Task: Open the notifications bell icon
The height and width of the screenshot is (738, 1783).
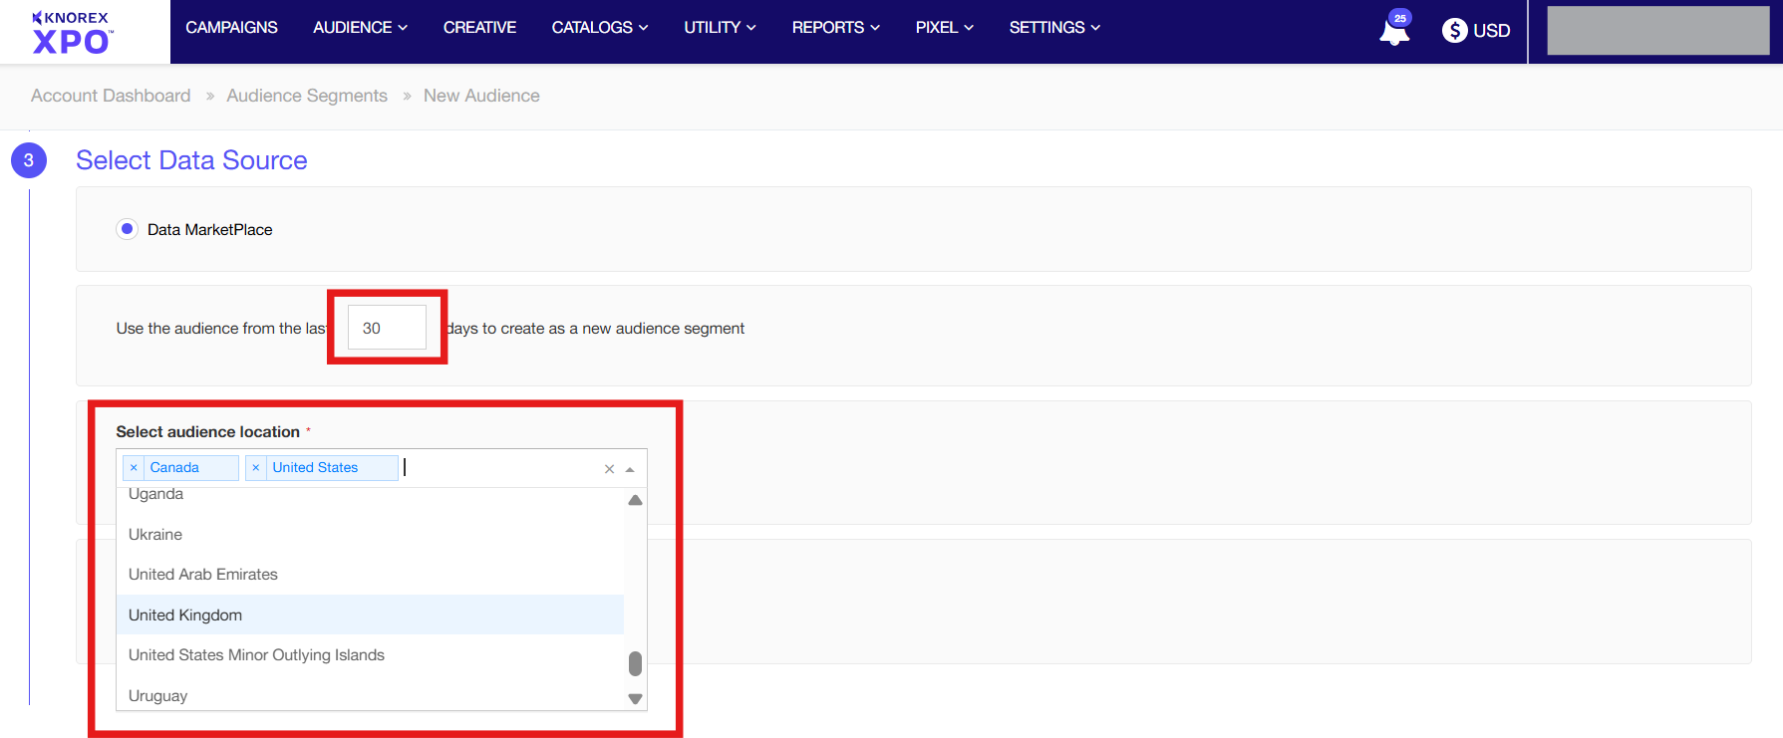Action: point(1394,30)
